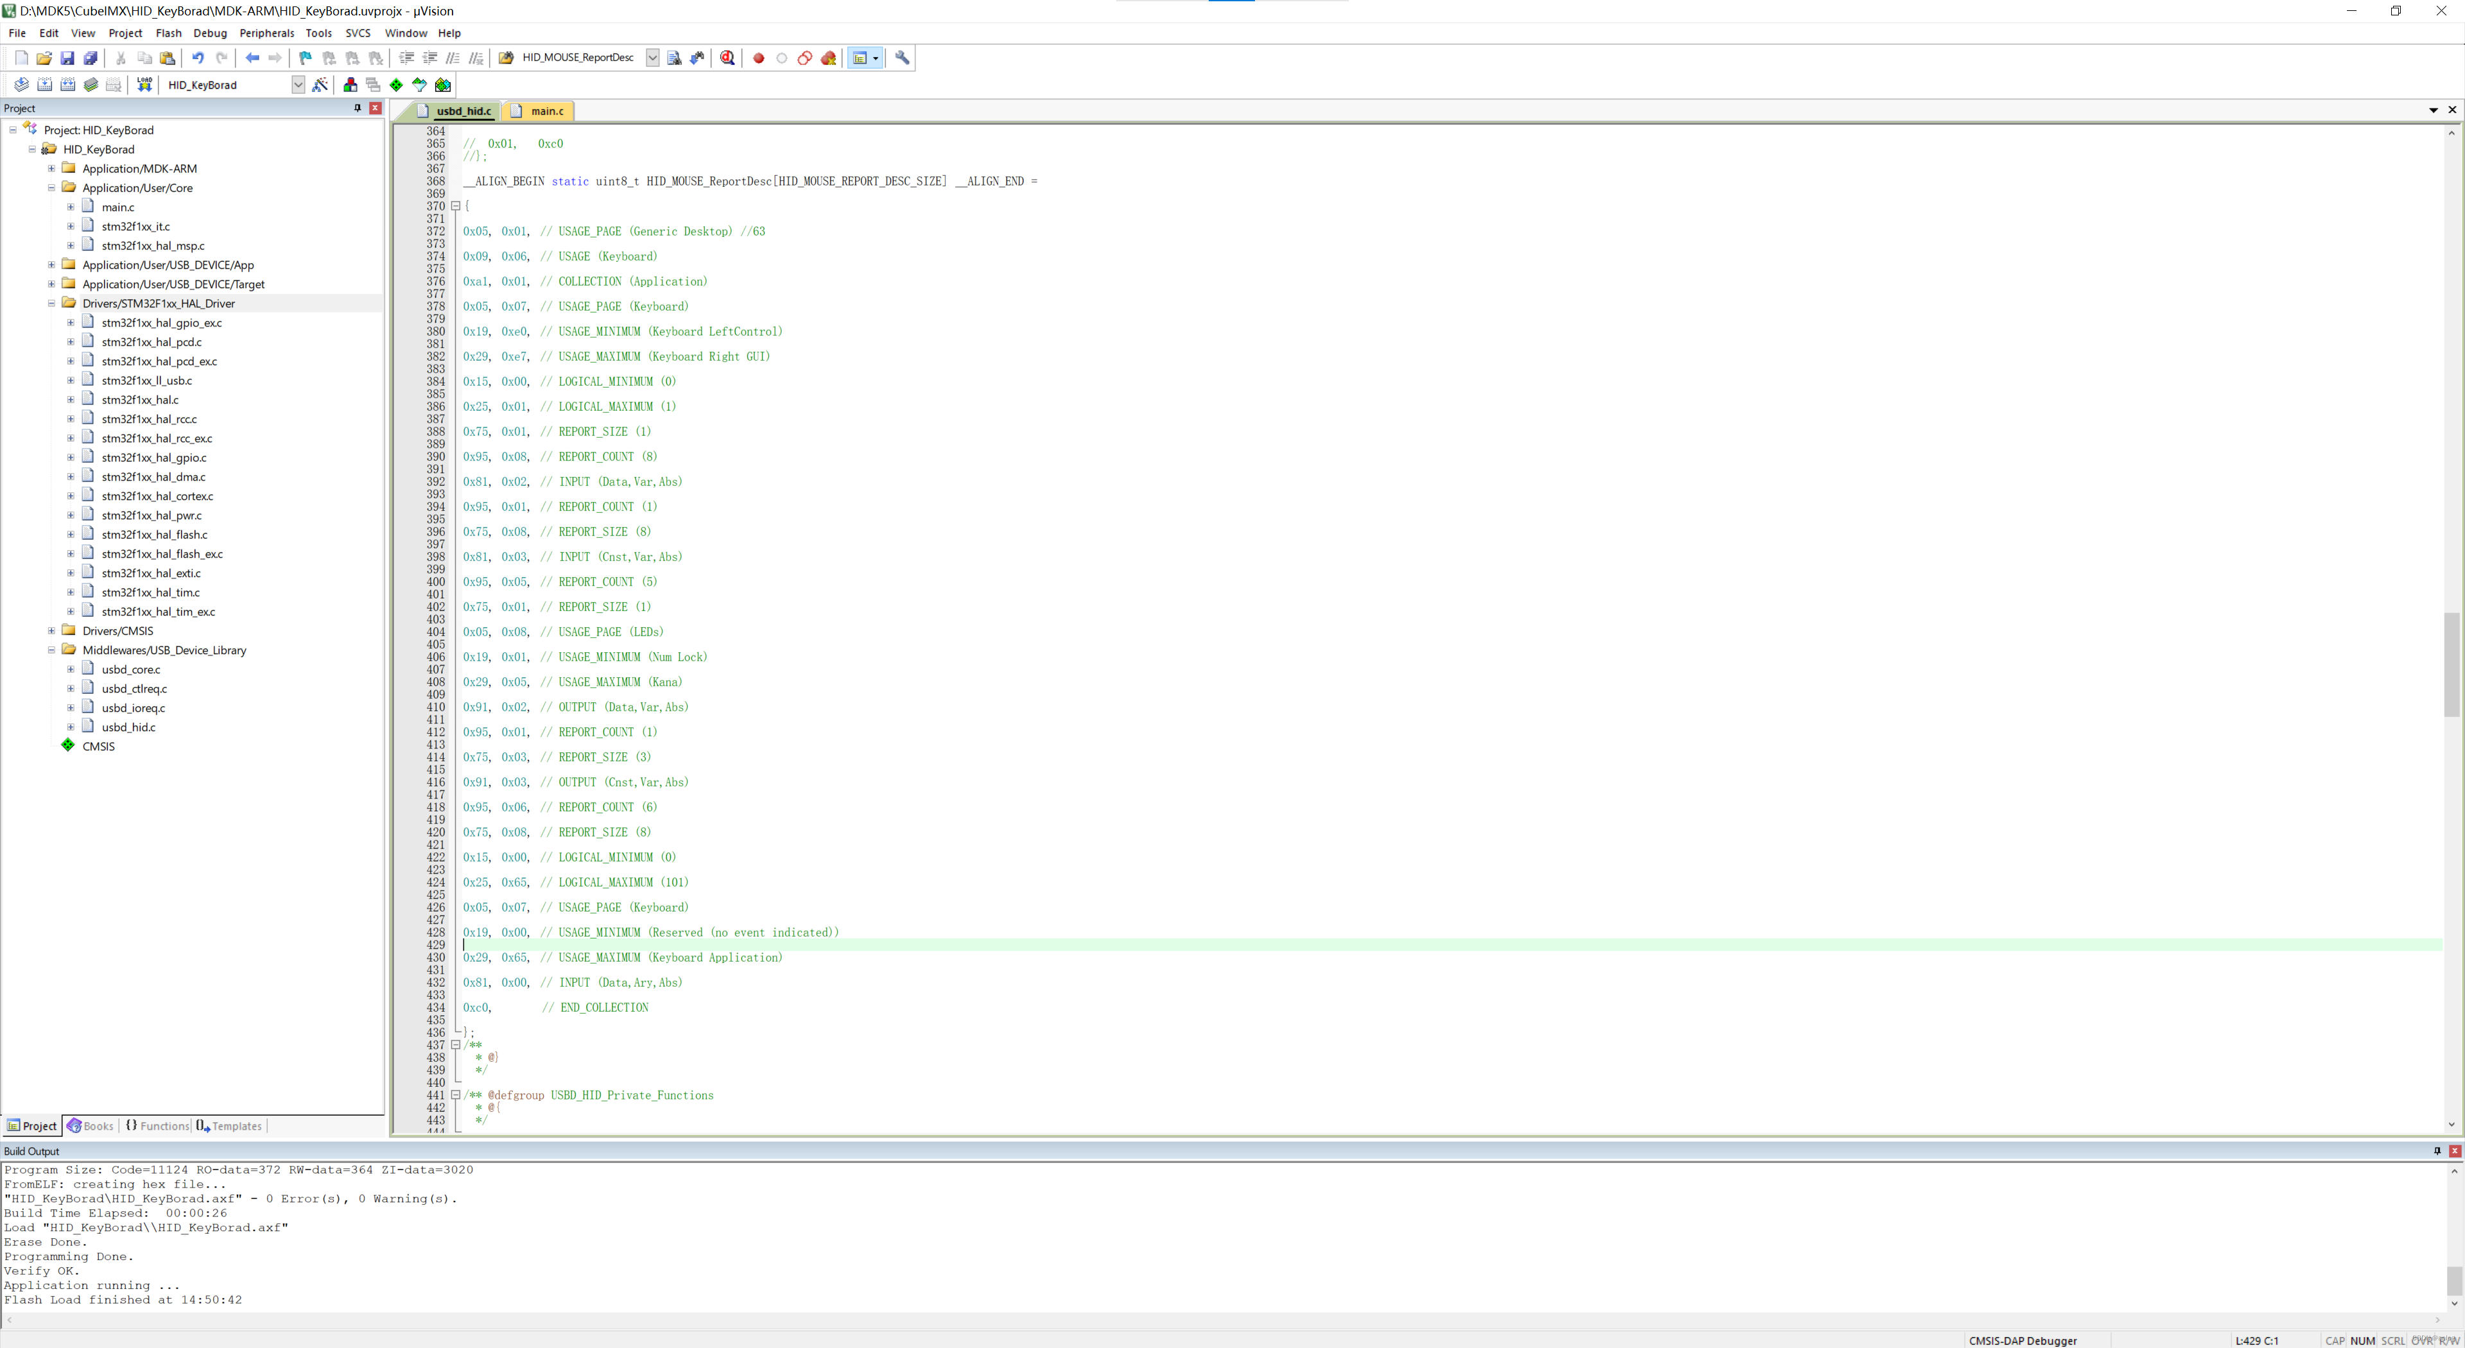2465x1348 pixels.
Task: Kill all breakpoints icon
Action: point(829,58)
